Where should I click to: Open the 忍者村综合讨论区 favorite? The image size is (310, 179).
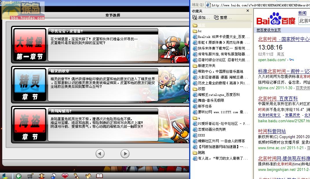click(221, 60)
